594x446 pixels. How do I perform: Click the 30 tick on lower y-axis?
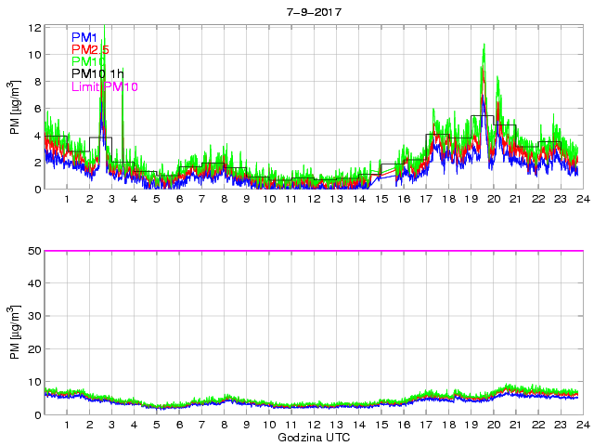34,317
